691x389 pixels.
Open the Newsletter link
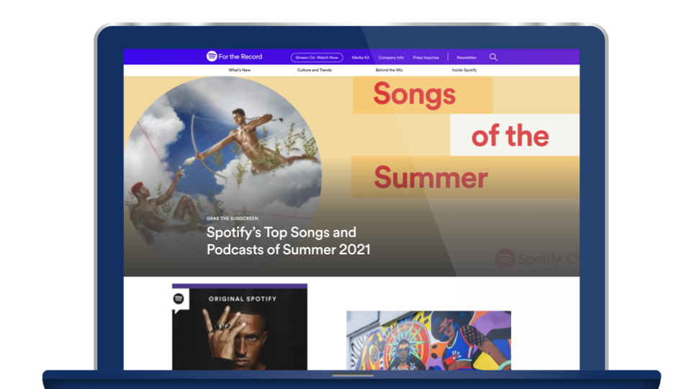point(466,58)
